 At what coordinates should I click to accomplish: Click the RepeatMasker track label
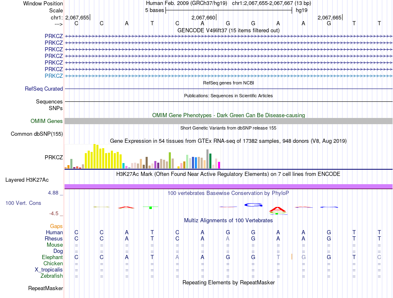(46, 288)
